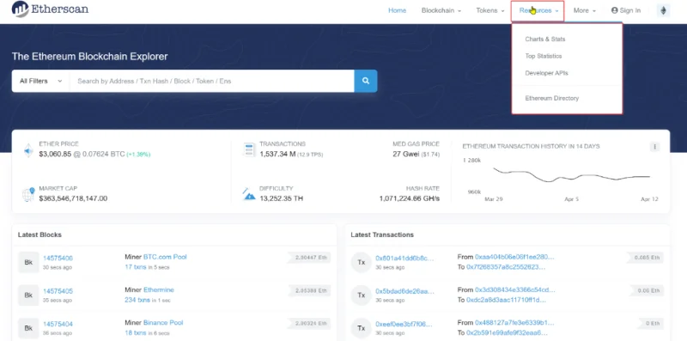Click the 0 Eth transaction amount badge
This screenshot has height=341, width=687.
point(650,324)
